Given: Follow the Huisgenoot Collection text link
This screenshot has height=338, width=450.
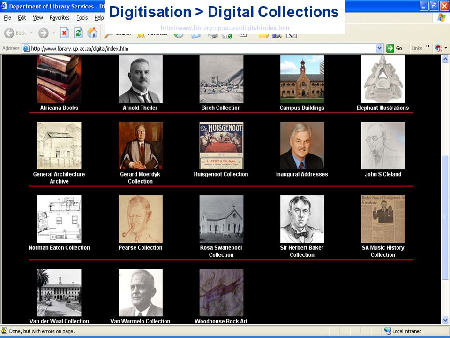Looking at the screenshot, I should click(221, 174).
